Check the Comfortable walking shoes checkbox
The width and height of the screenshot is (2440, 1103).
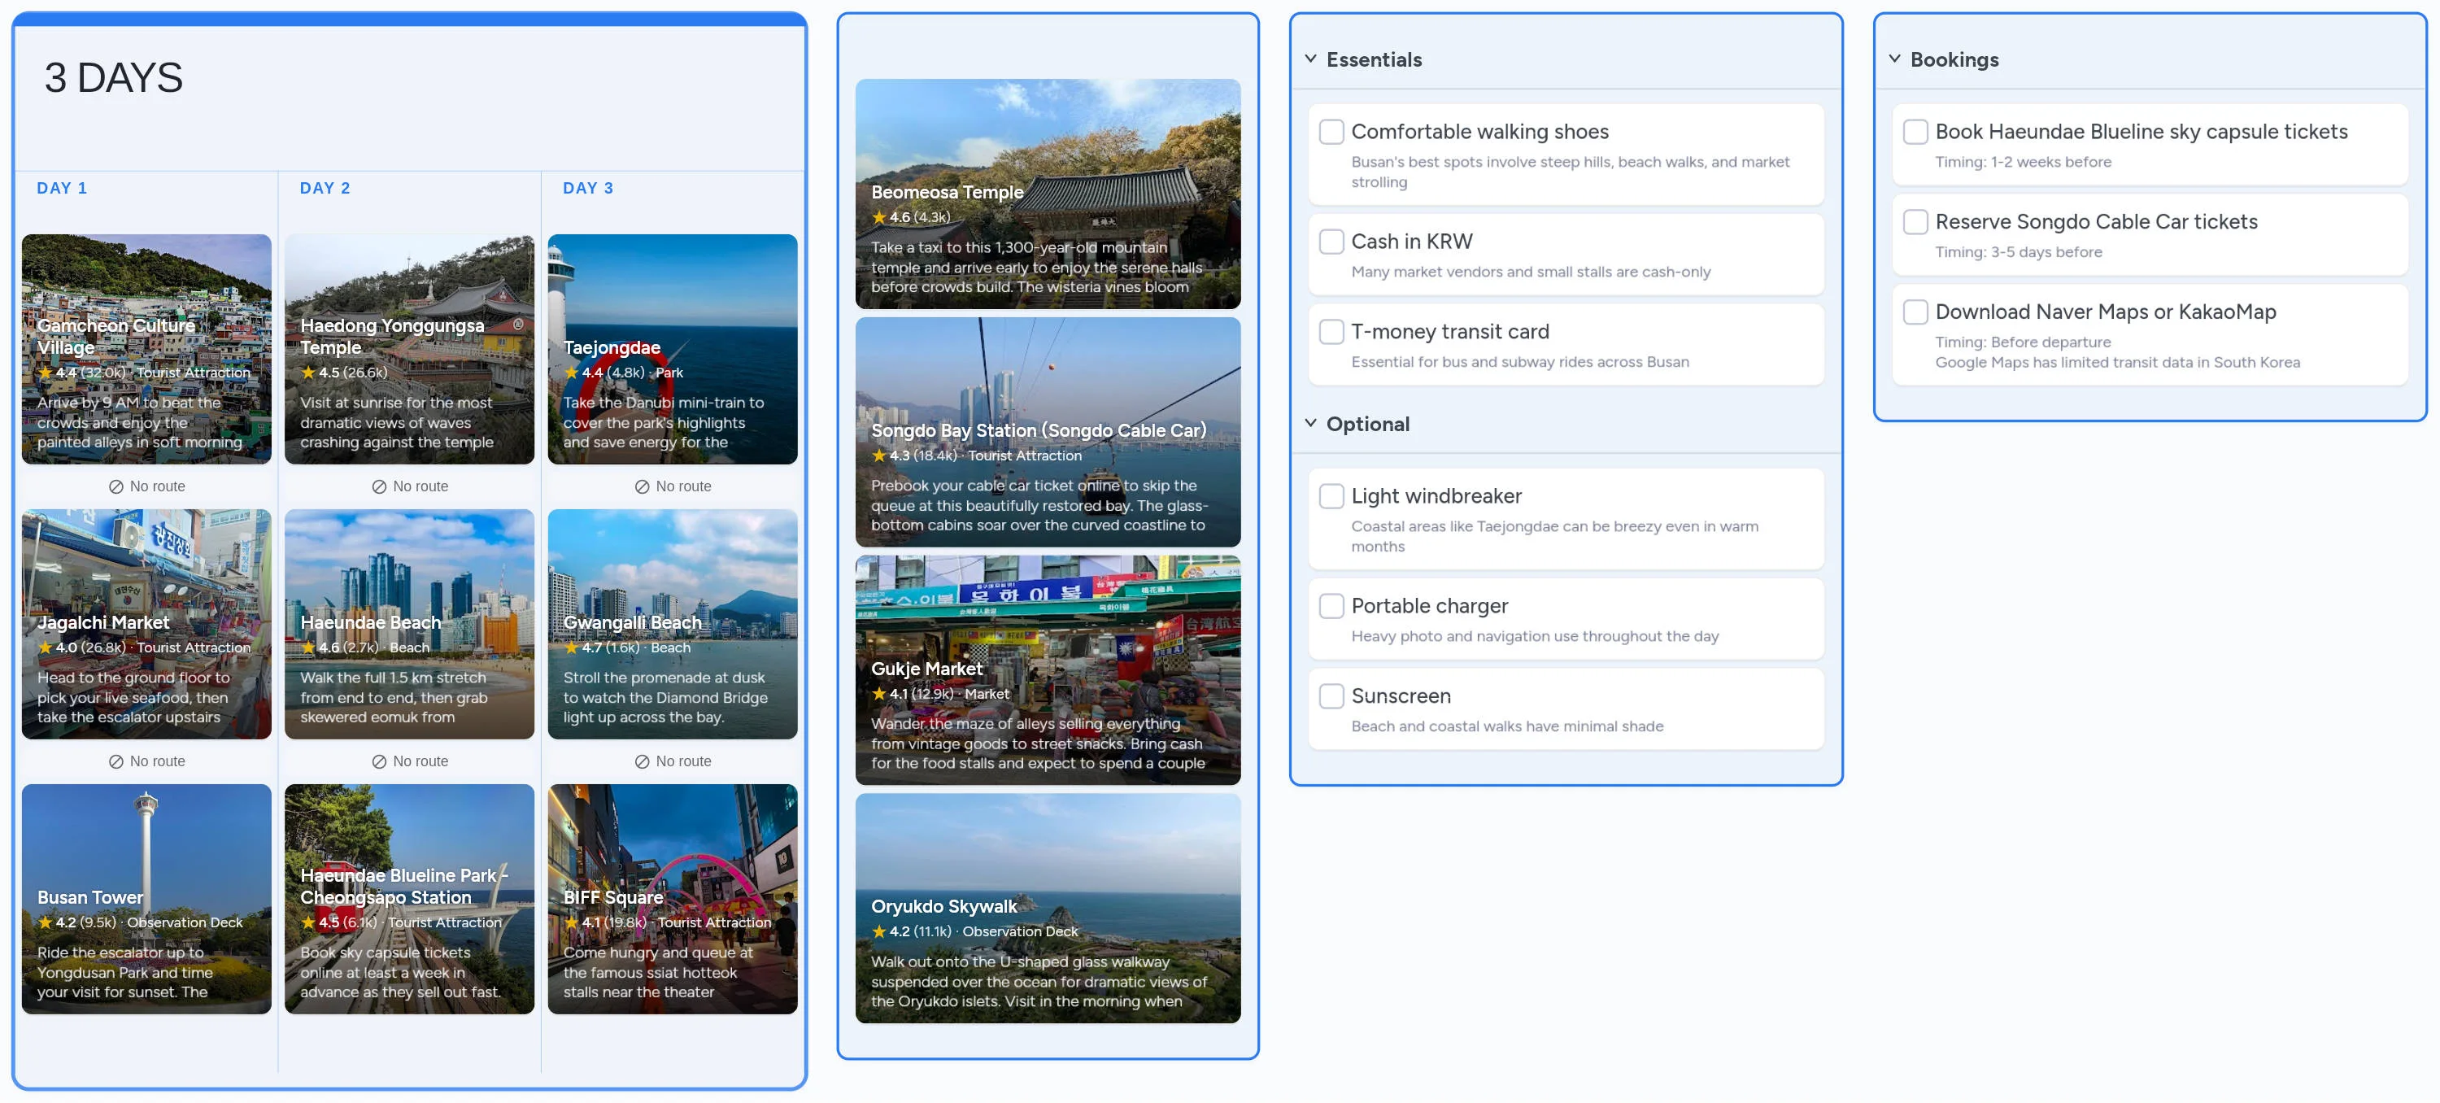(1331, 132)
